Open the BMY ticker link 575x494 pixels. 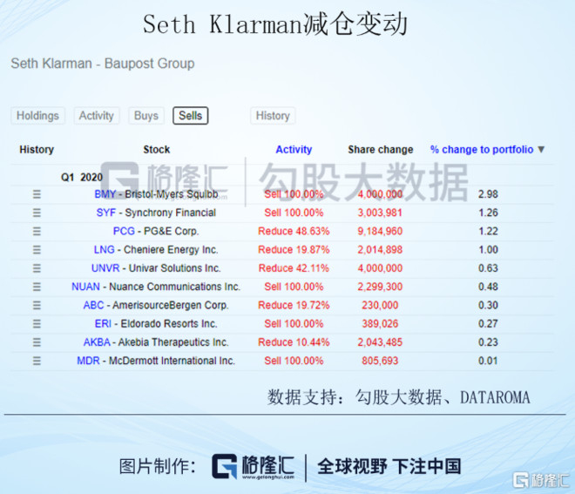(105, 194)
